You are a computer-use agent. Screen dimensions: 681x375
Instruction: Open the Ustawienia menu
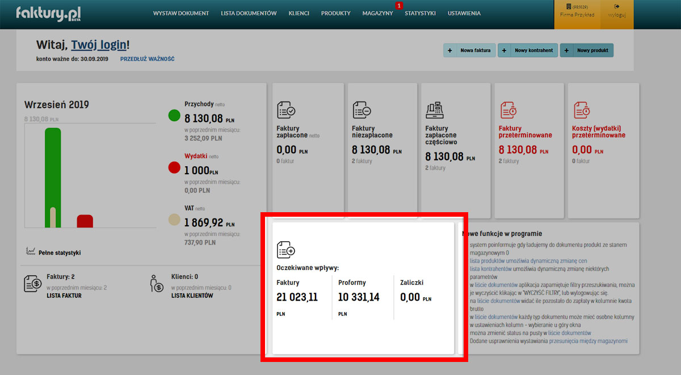coord(464,13)
